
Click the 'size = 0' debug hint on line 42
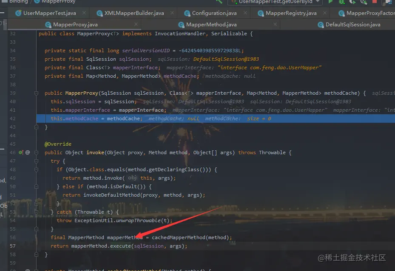tap(259, 119)
